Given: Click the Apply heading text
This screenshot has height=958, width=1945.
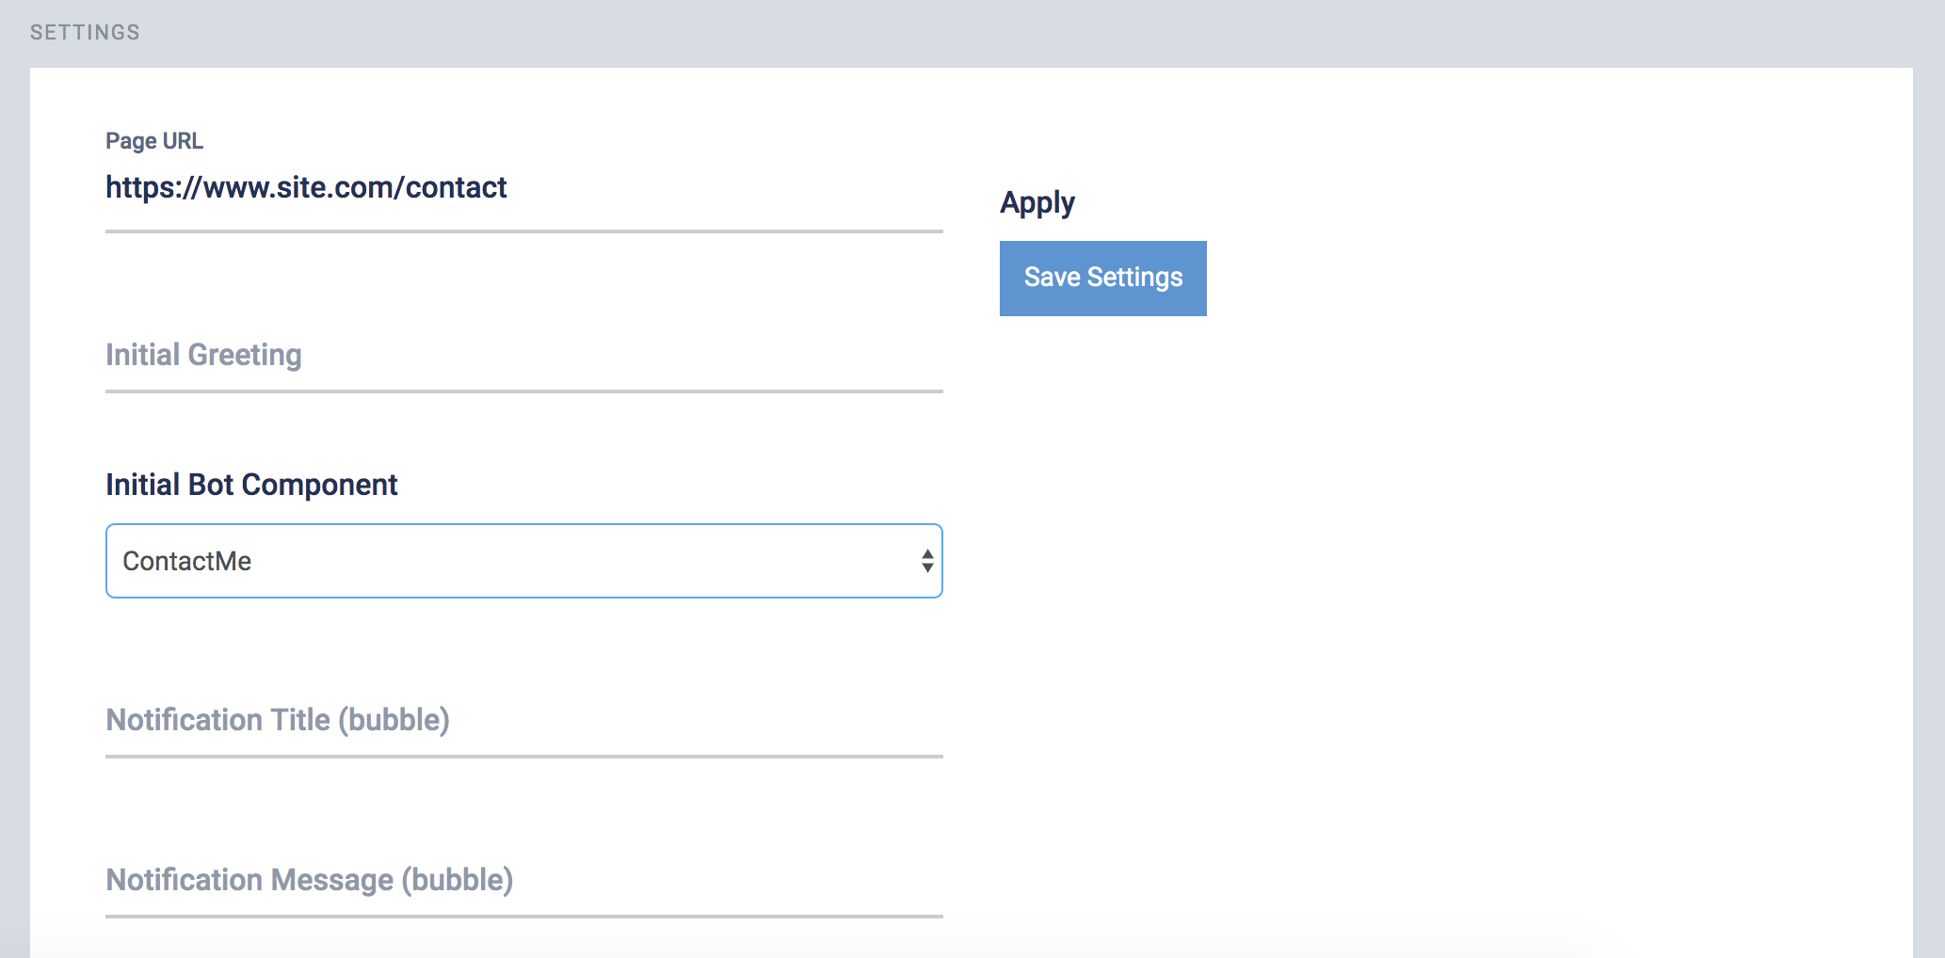Looking at the screenshot, I should click(x=1037, y=203).
